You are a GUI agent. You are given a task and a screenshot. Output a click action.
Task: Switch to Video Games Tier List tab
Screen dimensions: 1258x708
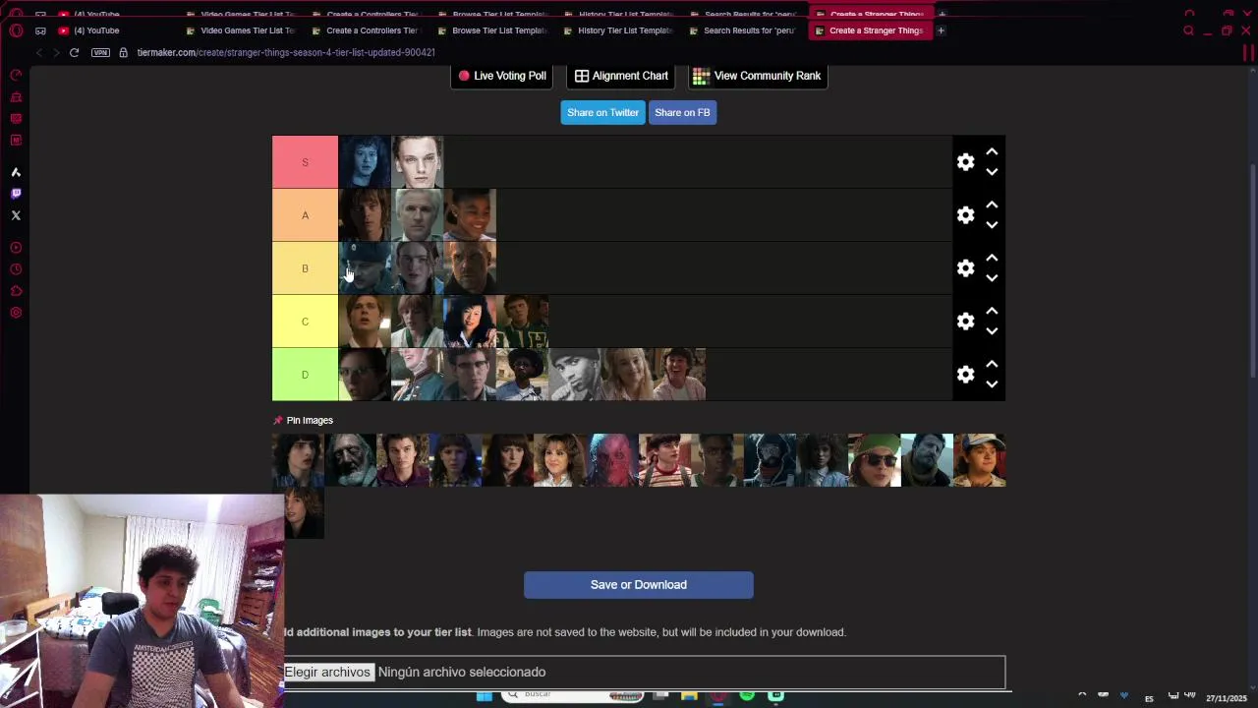241,30
